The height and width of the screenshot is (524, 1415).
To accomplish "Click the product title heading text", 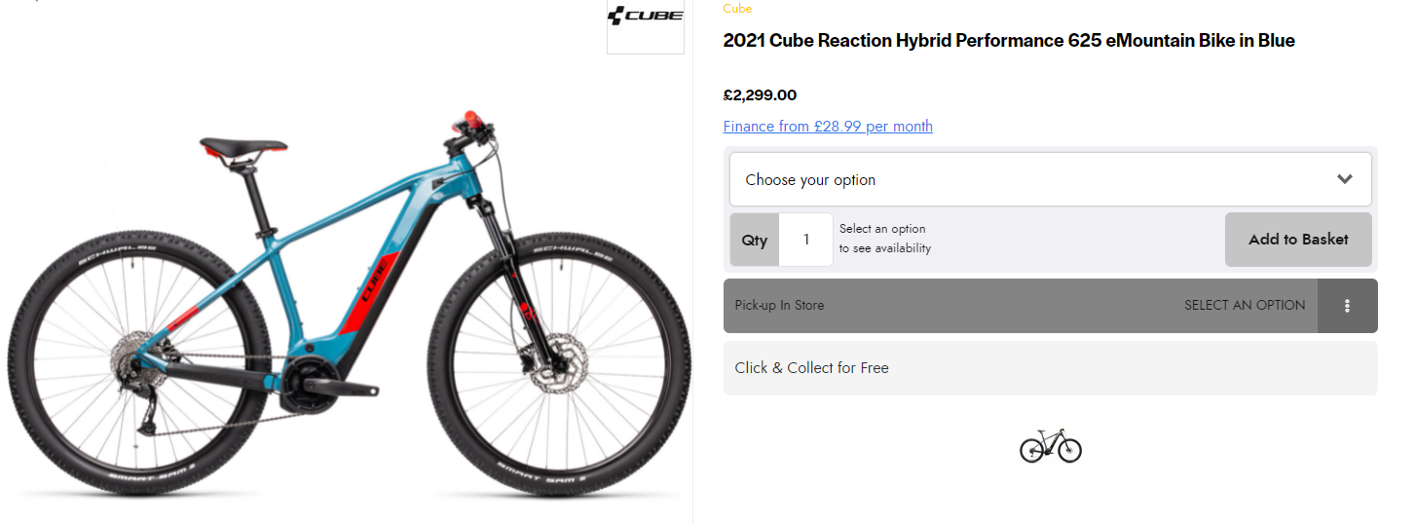I will pyautogui.click(x=1008, y=41).
